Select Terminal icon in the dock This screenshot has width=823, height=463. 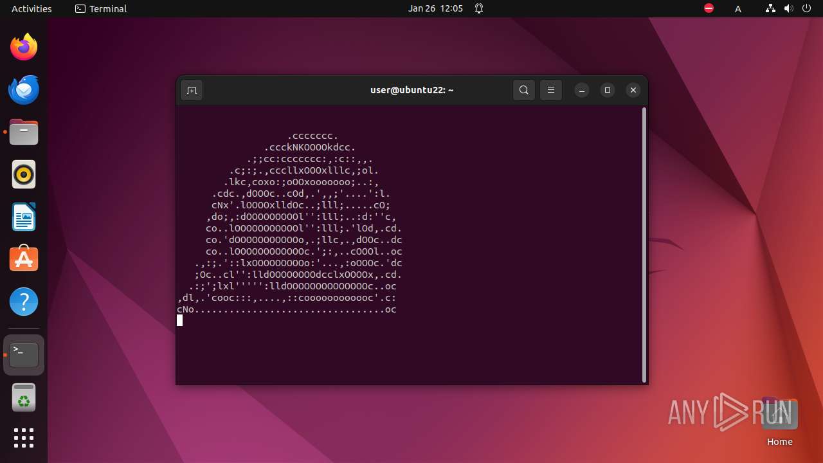point(24,355)
